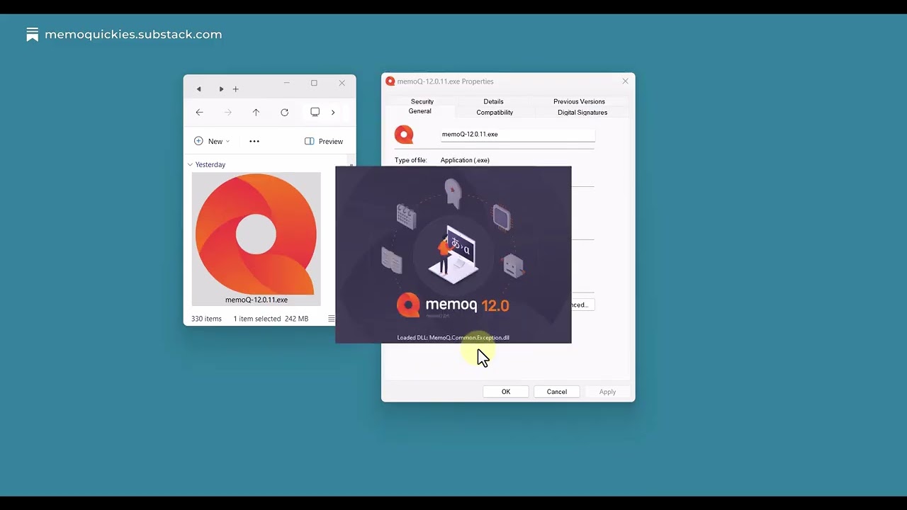Click Cancel in the Properties dialog
907x510 pixels.
click(x=557, y=392)
